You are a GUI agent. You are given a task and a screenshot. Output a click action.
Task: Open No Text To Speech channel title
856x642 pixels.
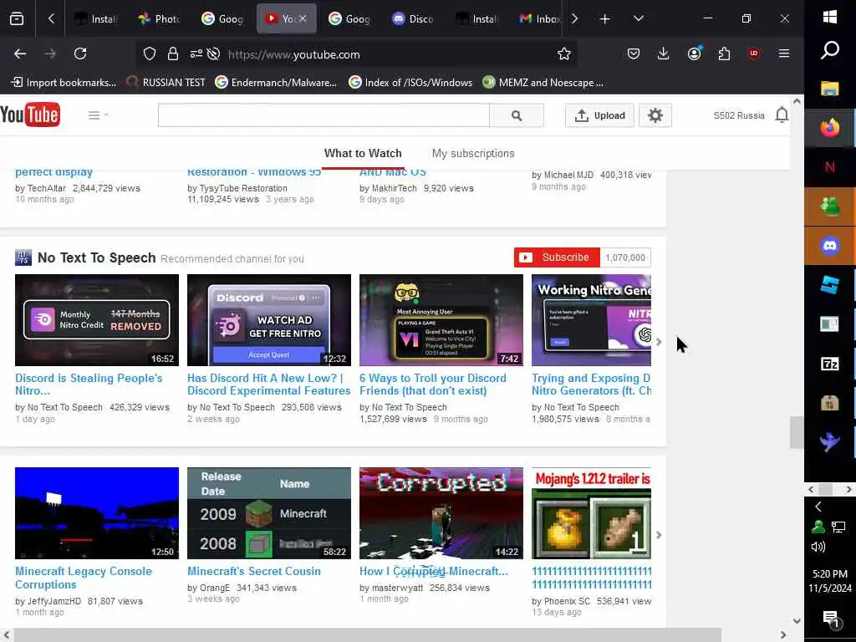tap(97, 257)
